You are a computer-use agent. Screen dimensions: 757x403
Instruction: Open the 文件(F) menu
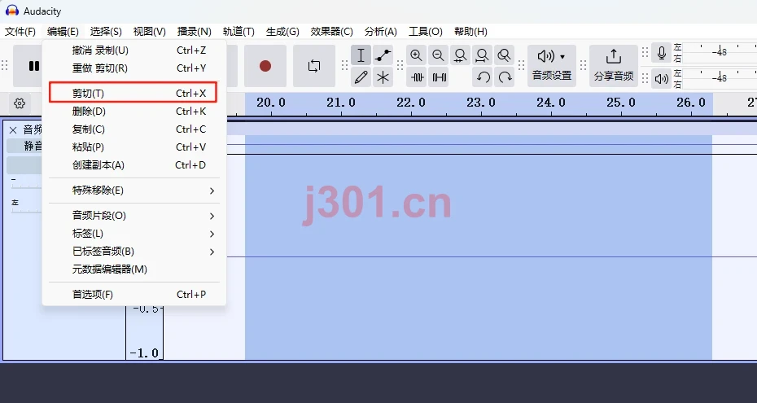pyautogui.click(x=20, y=32)
